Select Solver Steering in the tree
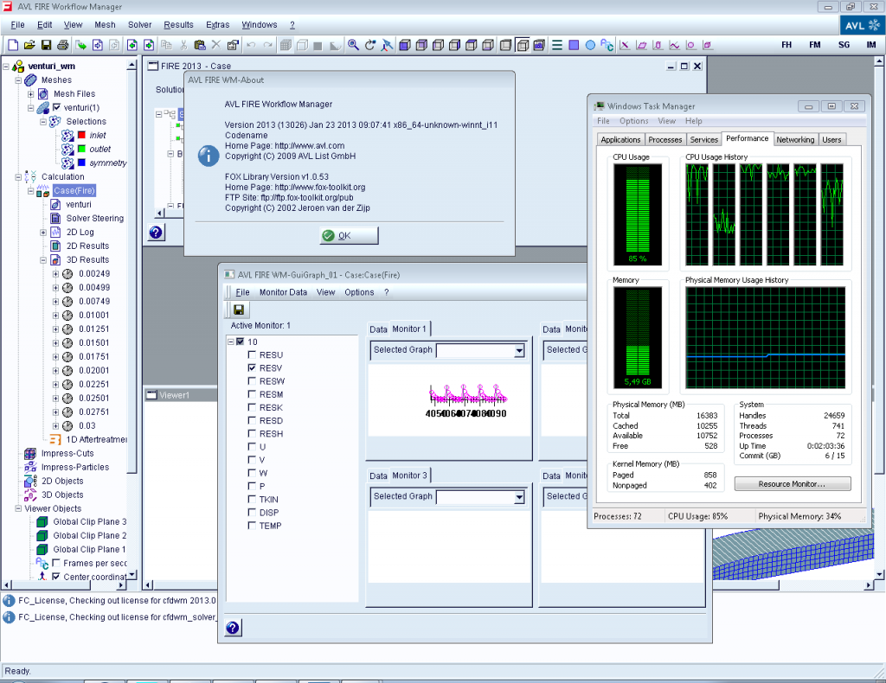Viewport: 886px width, 683px height. [95, 218]
